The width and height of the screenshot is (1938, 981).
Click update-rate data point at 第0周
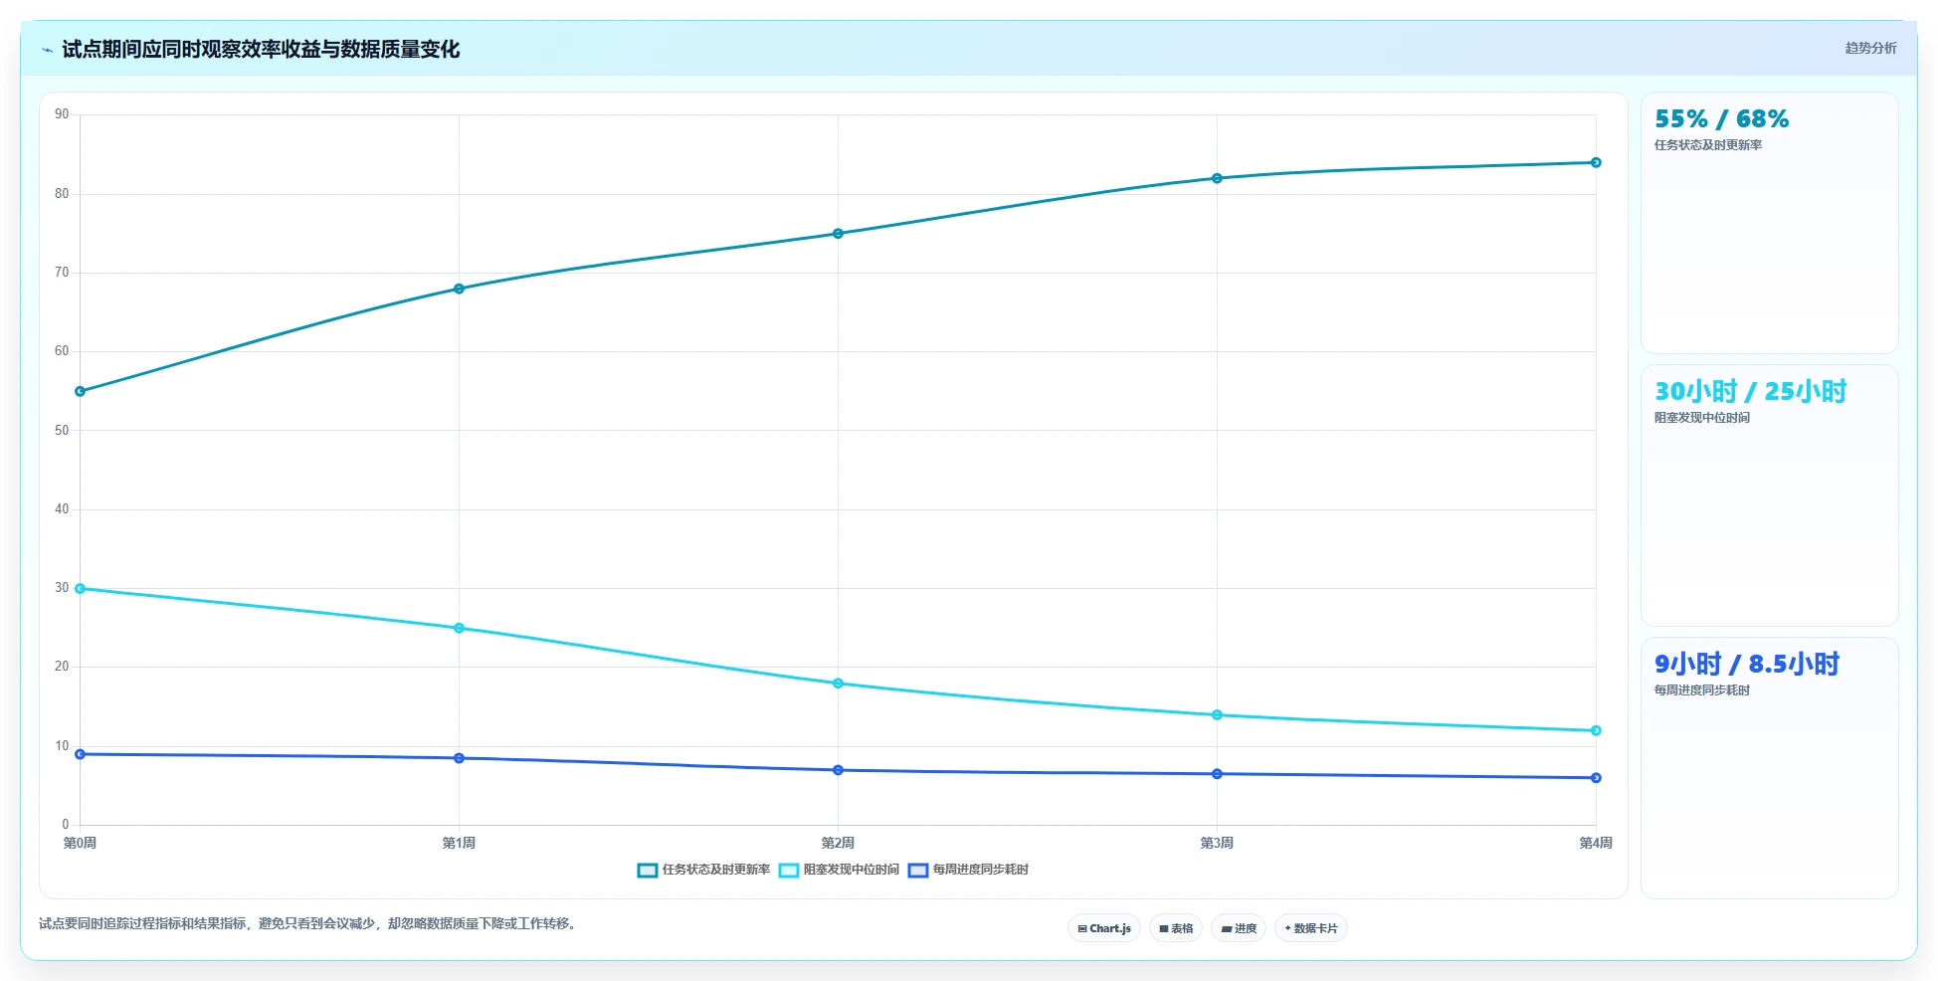pos(81,392)
